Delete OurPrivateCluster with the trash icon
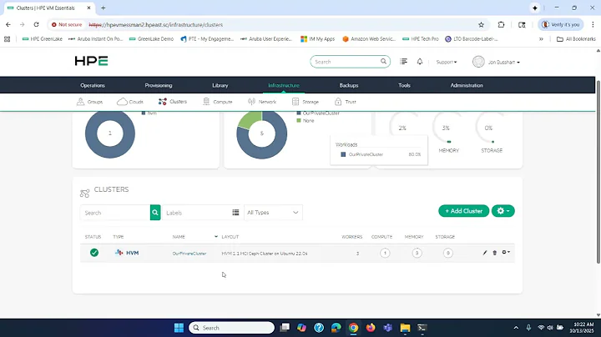The image size is (601, 337). (x=494, y=253)
